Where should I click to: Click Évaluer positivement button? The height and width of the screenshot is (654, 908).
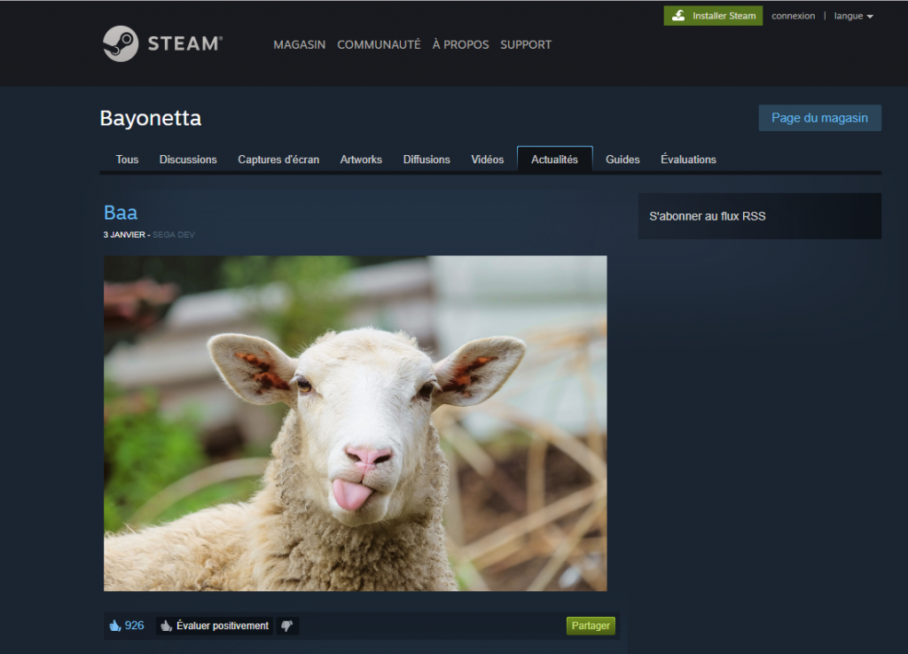pyautogui.click(x=215, y=626)
